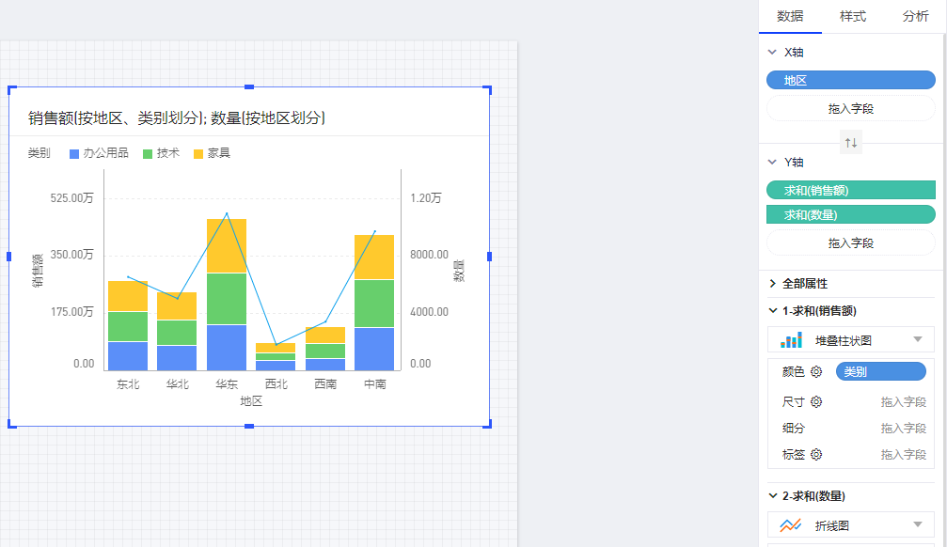Switch to the 分析 tab

915,16
